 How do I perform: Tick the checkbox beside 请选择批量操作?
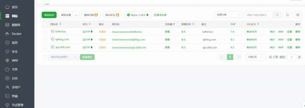pyautogui.click(x=45, y=57)
